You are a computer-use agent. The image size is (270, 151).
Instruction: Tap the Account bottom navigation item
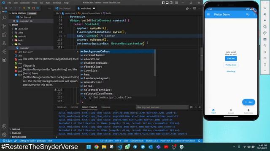231,111
